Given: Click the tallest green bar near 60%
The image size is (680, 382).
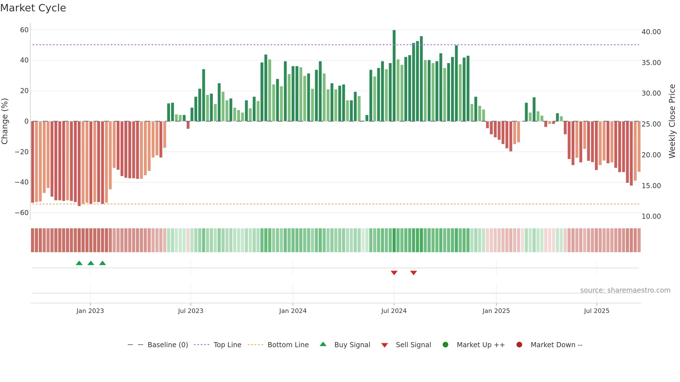Looking at the screenshot, I should coord(394,76).
